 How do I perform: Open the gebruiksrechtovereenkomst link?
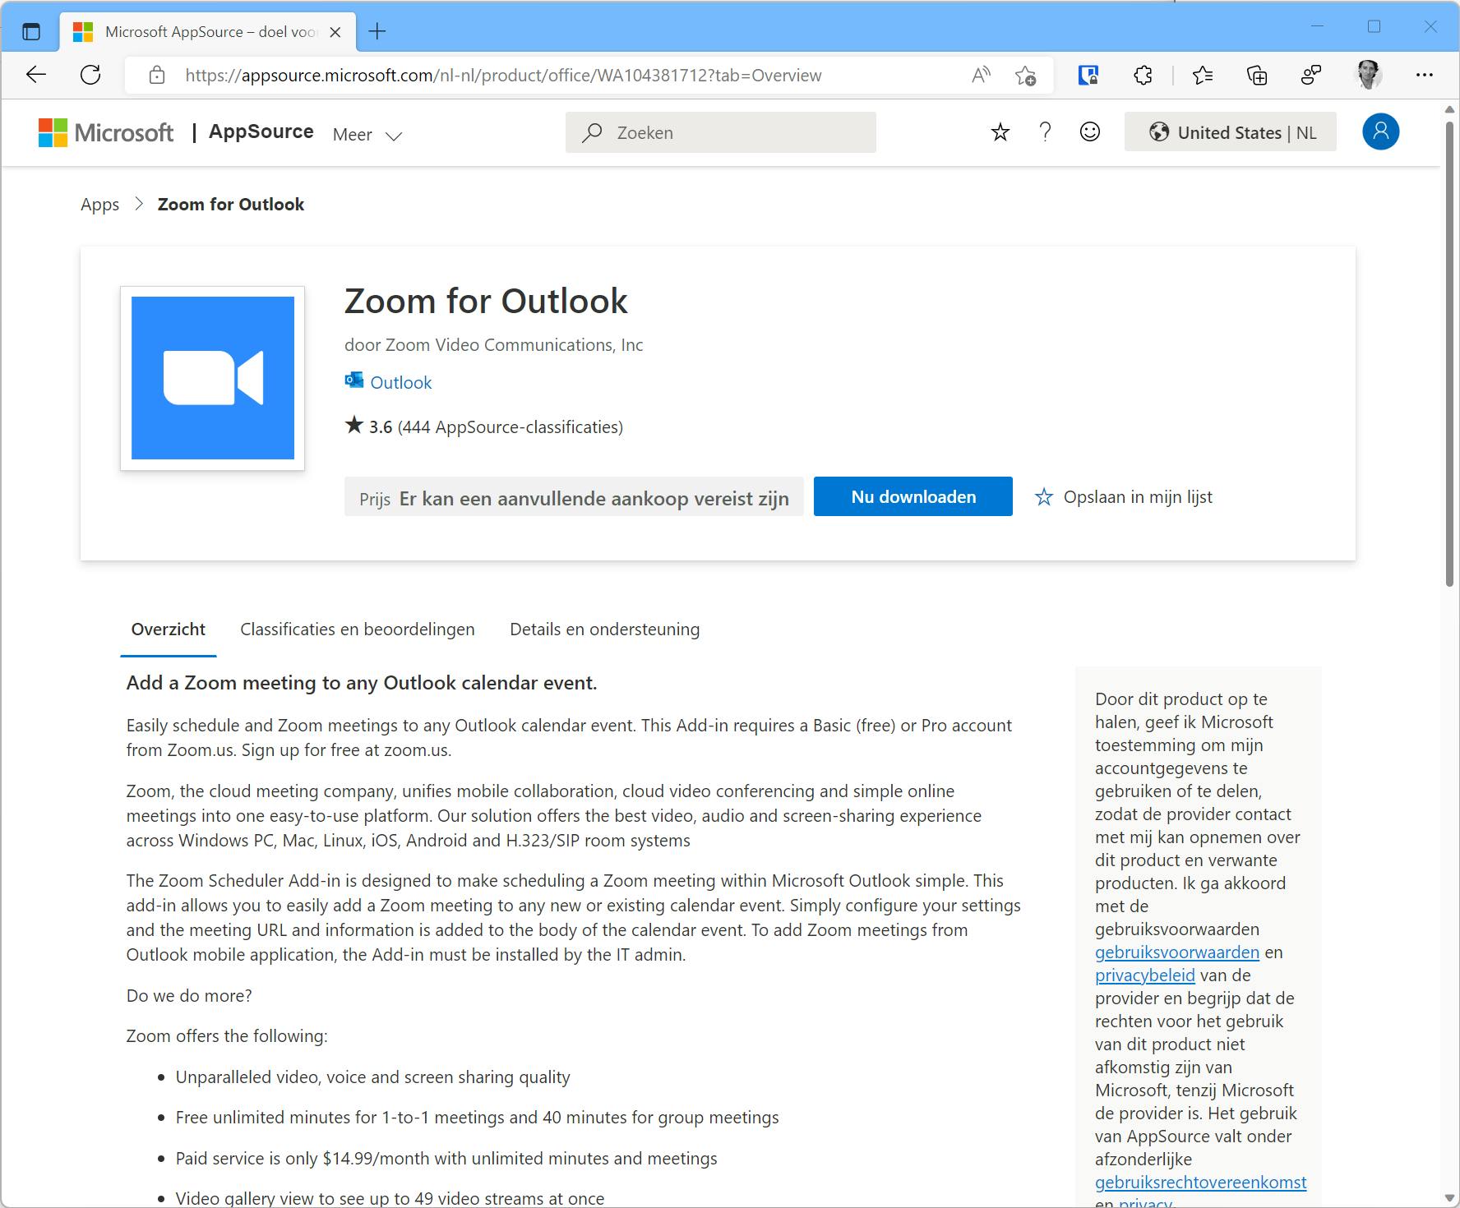1201,1183
